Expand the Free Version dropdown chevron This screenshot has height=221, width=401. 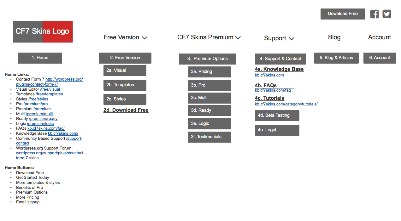[x=144, y=38]
